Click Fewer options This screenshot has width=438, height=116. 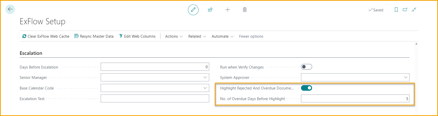click(251, 36)
